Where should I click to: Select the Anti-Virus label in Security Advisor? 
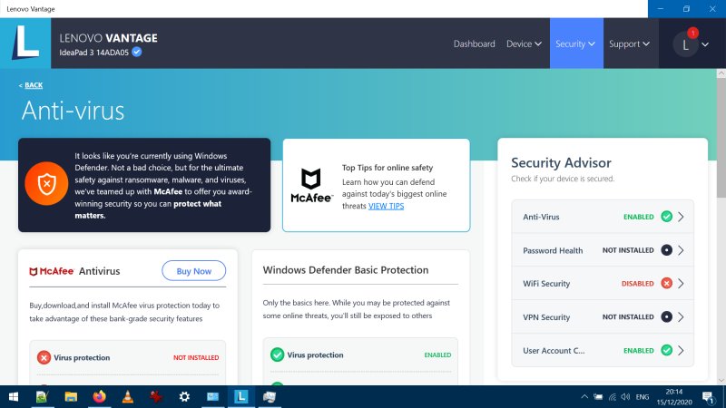(541, 217)
